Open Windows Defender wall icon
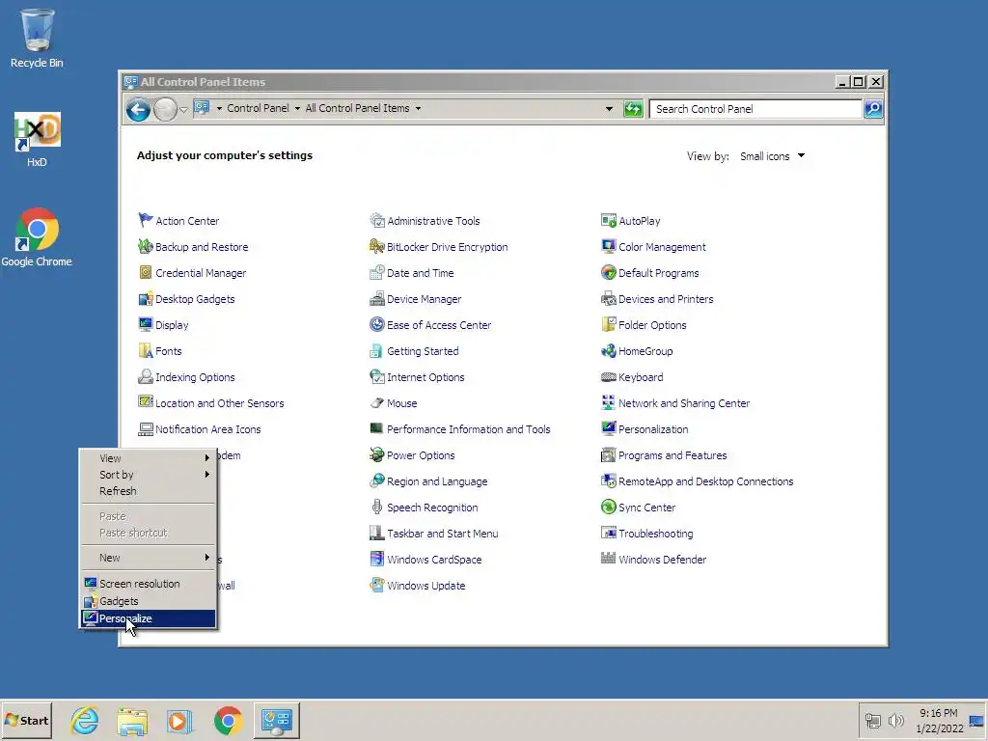 pos(608,559)
